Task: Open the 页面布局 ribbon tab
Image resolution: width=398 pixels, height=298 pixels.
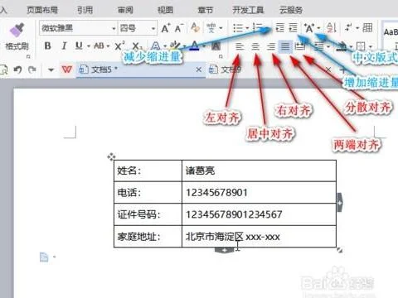Action: [42, 10]
